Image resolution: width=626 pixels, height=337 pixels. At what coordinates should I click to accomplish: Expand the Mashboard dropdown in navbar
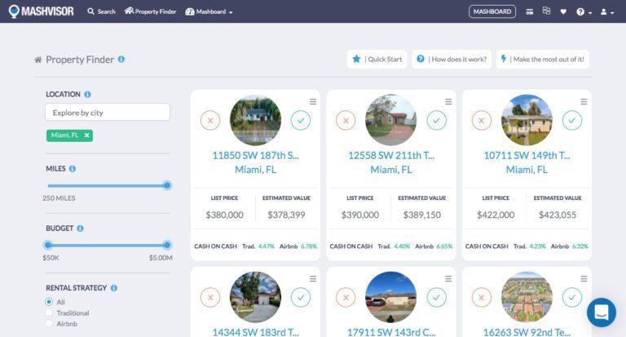[209, 12]
